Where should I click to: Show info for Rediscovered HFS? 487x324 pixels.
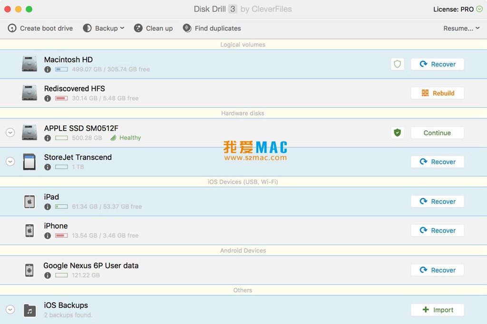pos(48,98)
